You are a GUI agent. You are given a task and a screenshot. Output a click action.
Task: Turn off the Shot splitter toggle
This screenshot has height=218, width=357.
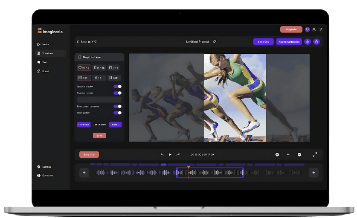117,113
